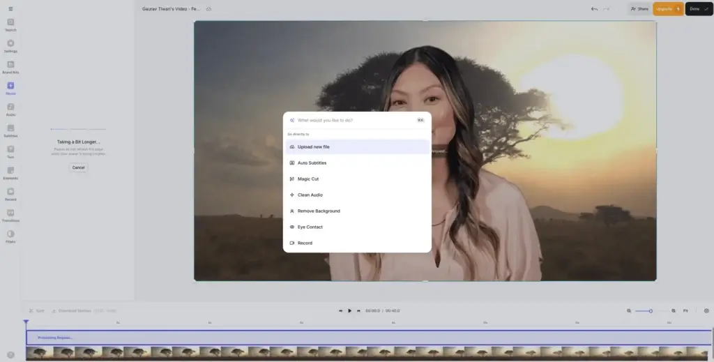Open the Elements sidebar panel
Viewport: 714px width, 362px height.
click(x=10, y=172)
